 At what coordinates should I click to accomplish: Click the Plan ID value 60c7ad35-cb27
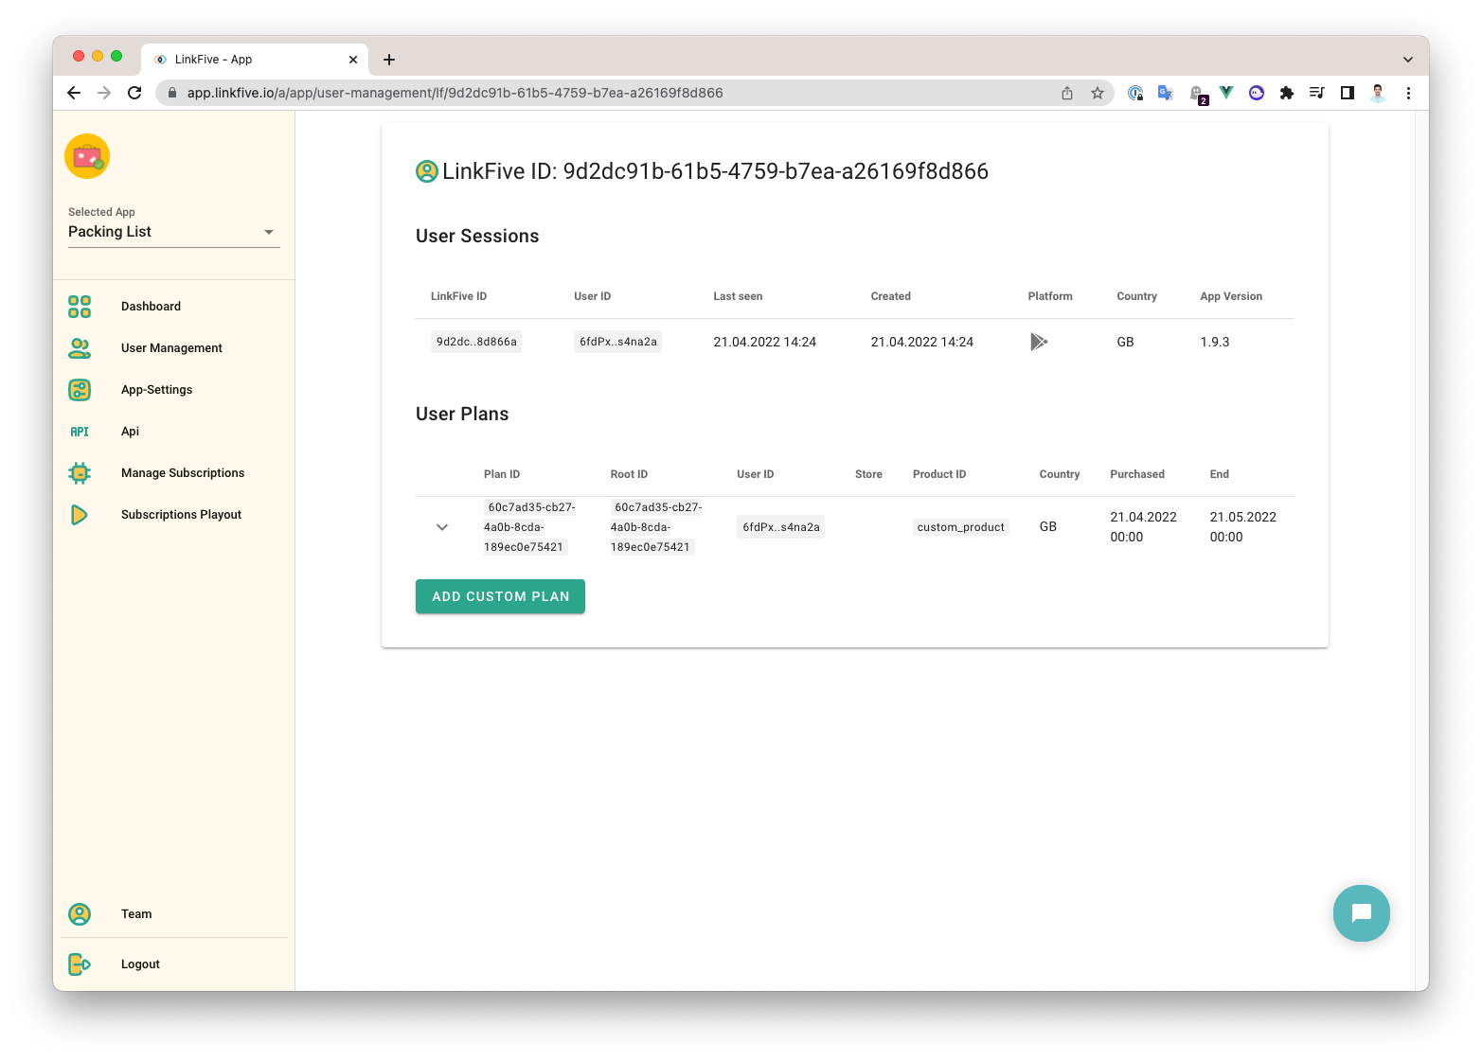pyautogui.click(x=529, y=527)
